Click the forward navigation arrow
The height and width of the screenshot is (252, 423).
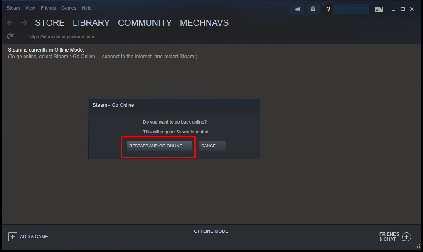click(24, 23)
